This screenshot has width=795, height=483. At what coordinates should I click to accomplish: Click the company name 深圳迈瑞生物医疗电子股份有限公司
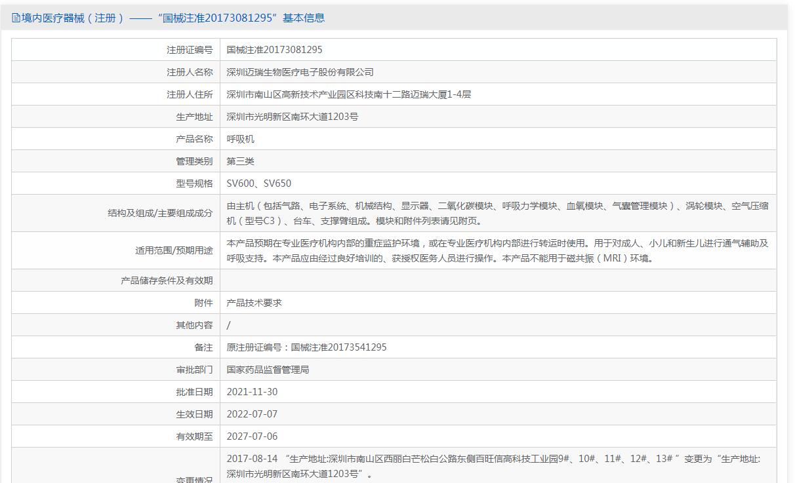click(300, 72)
